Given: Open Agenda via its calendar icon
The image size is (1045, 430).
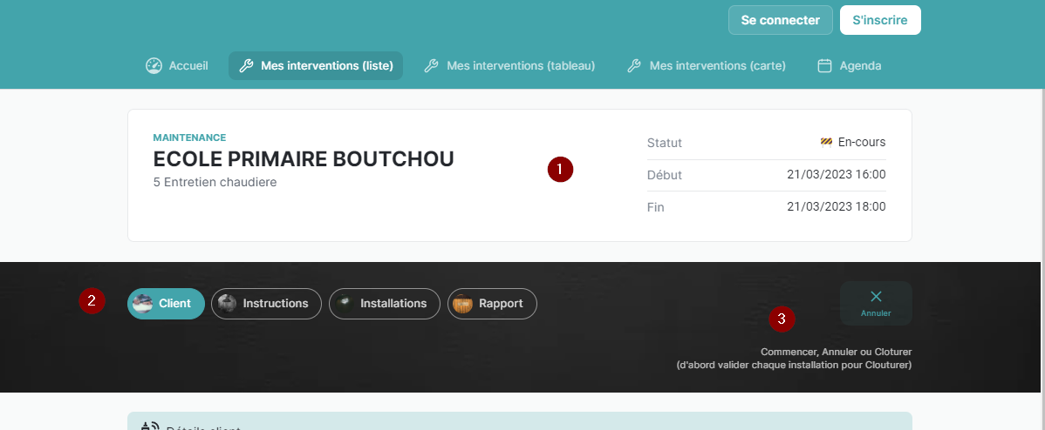Looking at the screenshot, I should pyautogui.click(x=824, y=65).
